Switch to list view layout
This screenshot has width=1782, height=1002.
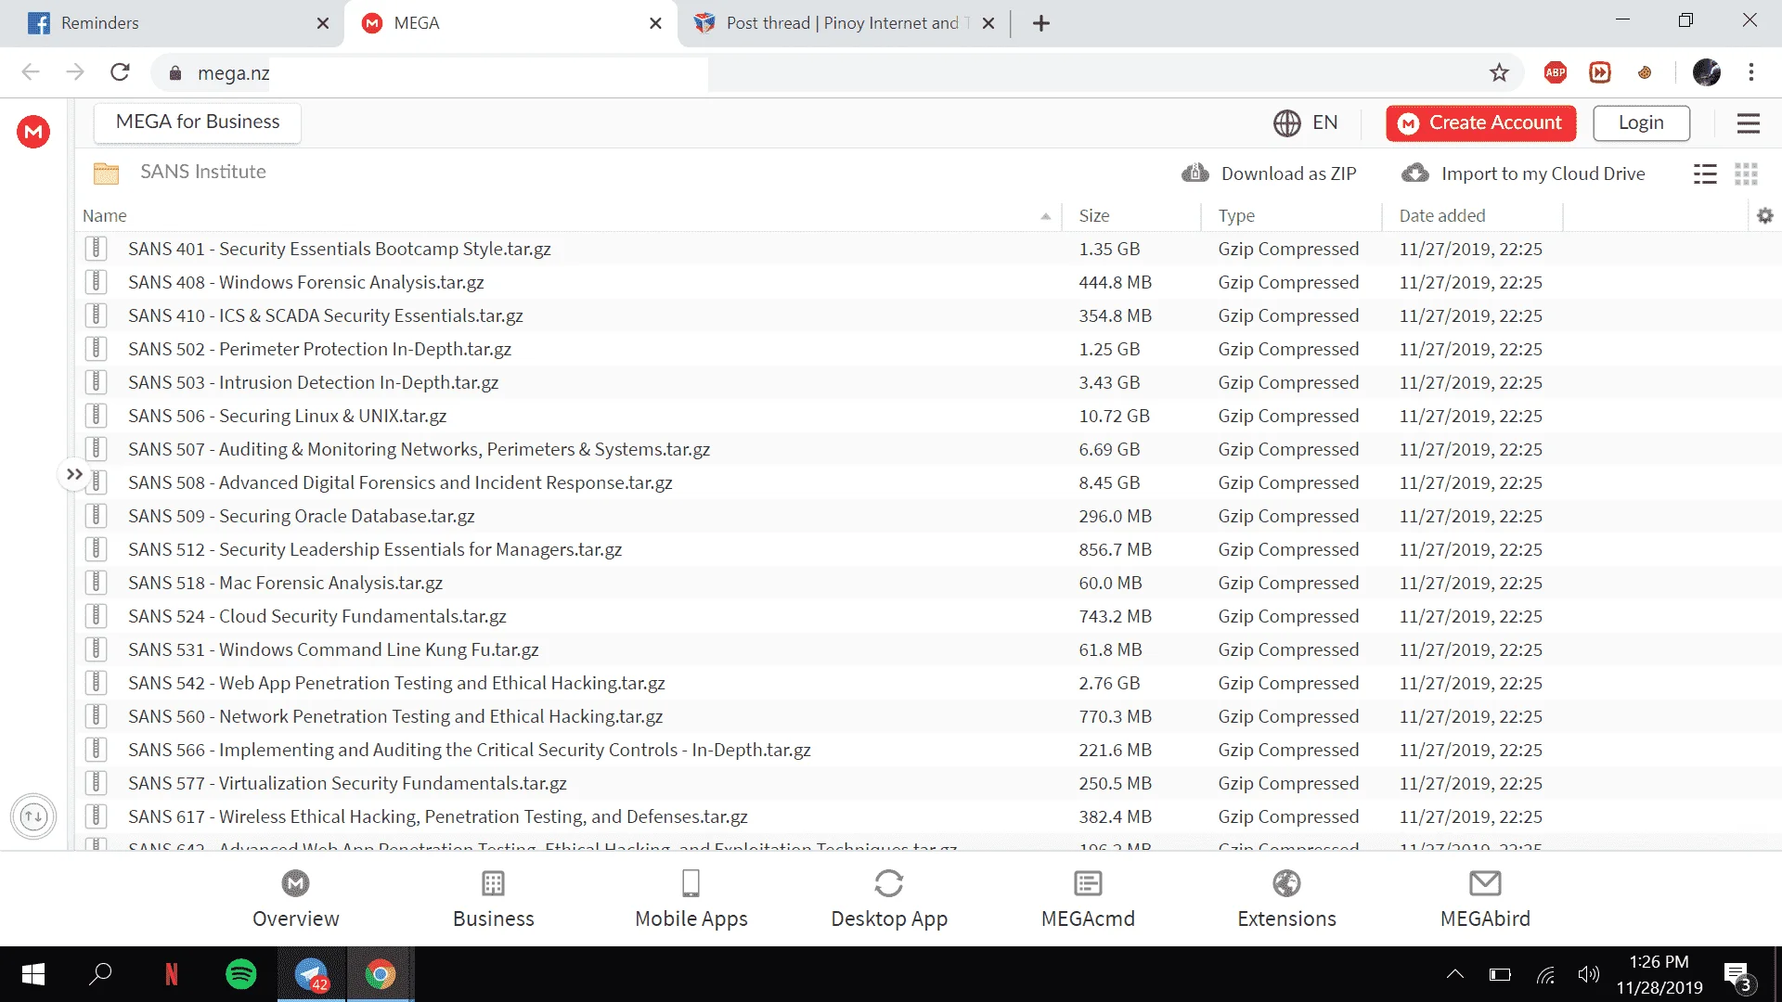click(1705, 173)
